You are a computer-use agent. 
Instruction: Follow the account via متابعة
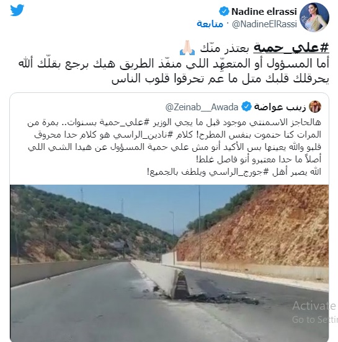(x=210, y=24)
